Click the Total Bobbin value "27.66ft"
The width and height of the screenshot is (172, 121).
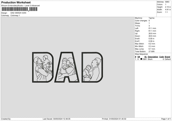(151, 52)
